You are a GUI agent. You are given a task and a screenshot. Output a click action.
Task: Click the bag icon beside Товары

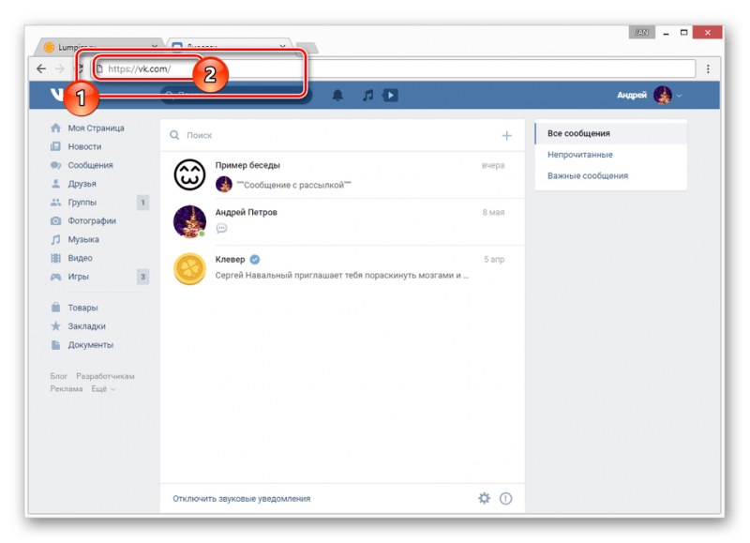coord(56,308)
